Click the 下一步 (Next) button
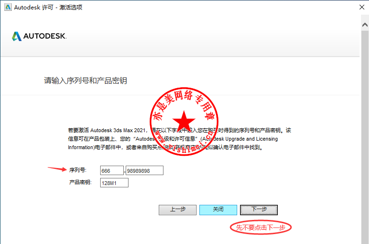 [259, 210]
